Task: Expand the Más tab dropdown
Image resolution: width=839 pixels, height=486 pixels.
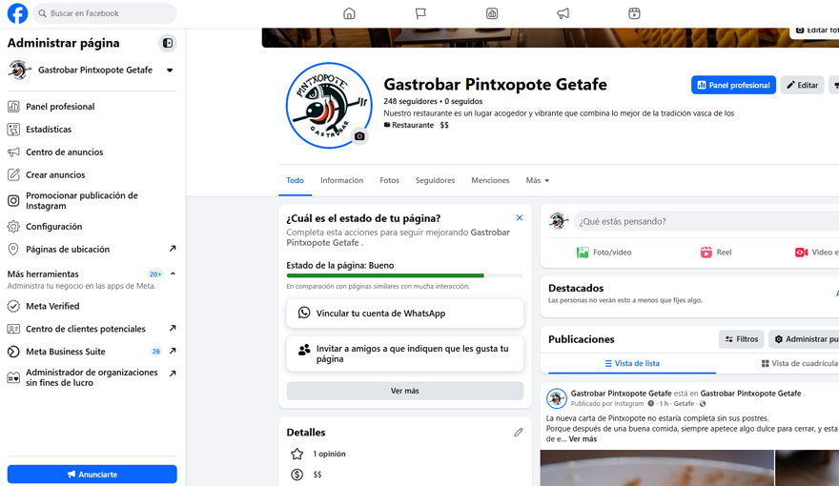Action: pyautogui.click(x=537, y=180)
